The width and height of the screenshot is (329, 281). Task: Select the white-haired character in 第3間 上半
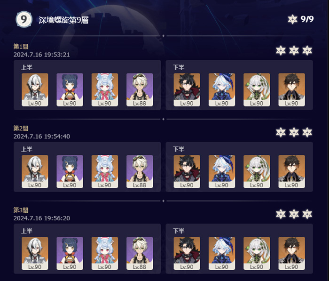coord(35,254)
